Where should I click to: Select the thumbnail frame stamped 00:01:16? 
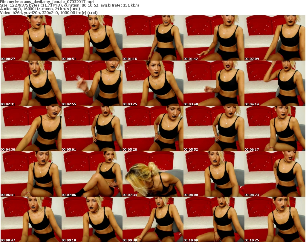pos(153,38)
